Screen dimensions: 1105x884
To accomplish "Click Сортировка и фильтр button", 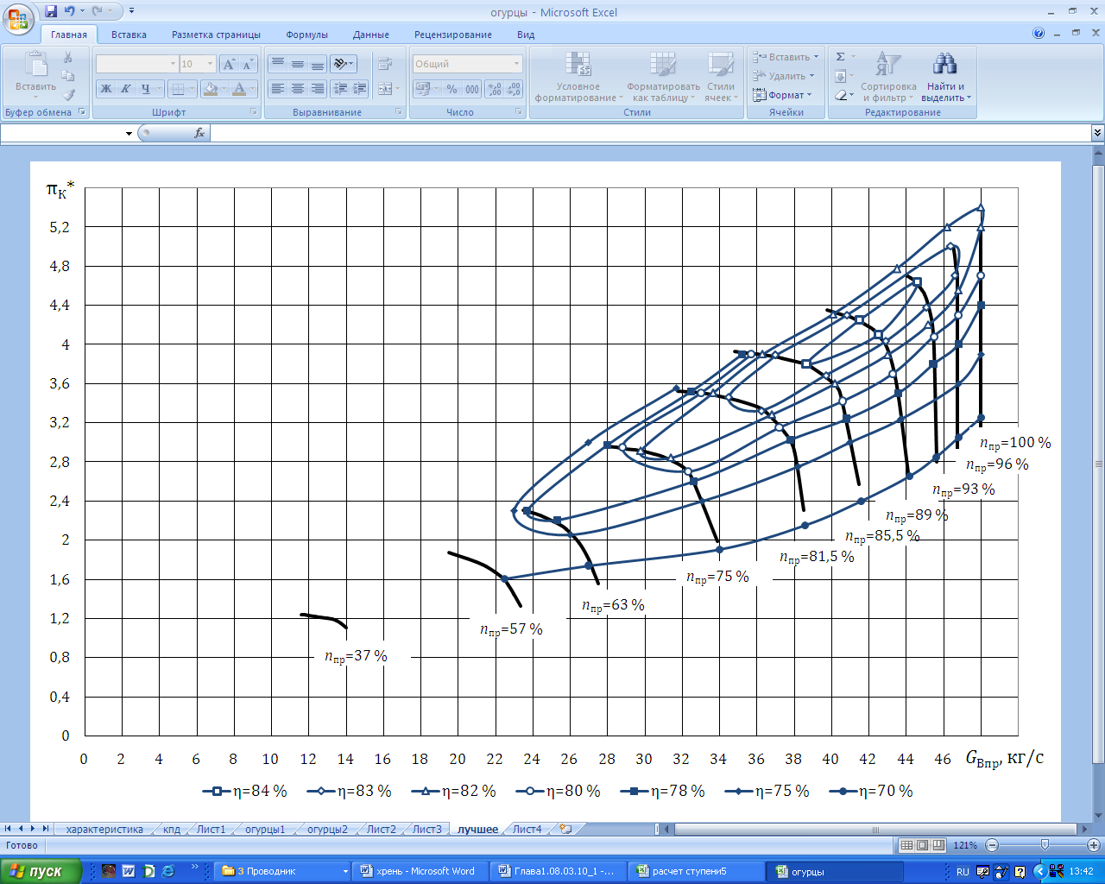I will (x=888, y=77).
